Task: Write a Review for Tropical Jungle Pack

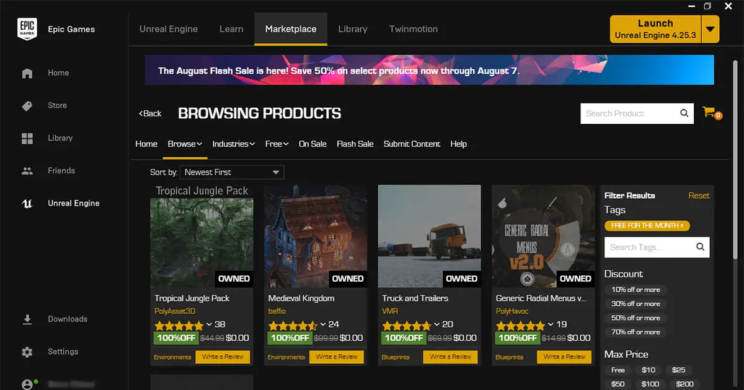Action: click(223, 357)
